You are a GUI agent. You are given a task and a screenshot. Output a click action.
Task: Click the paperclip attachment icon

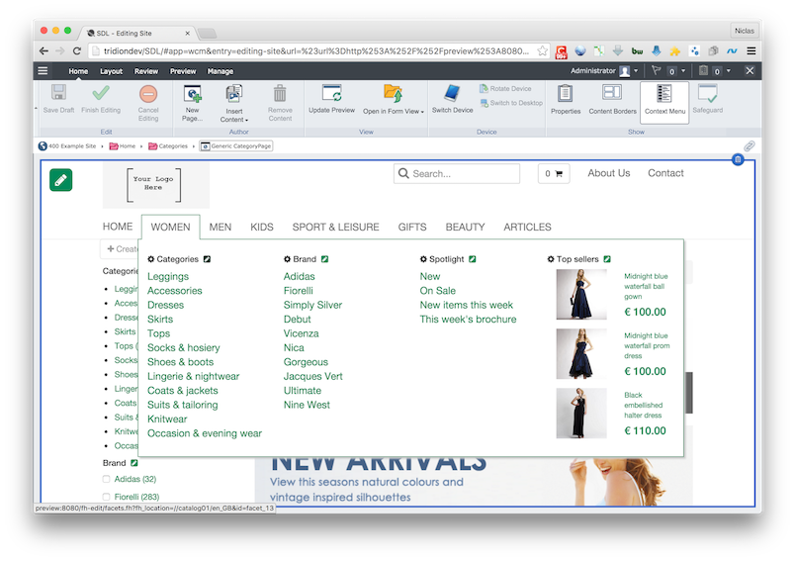click(750, 145)
